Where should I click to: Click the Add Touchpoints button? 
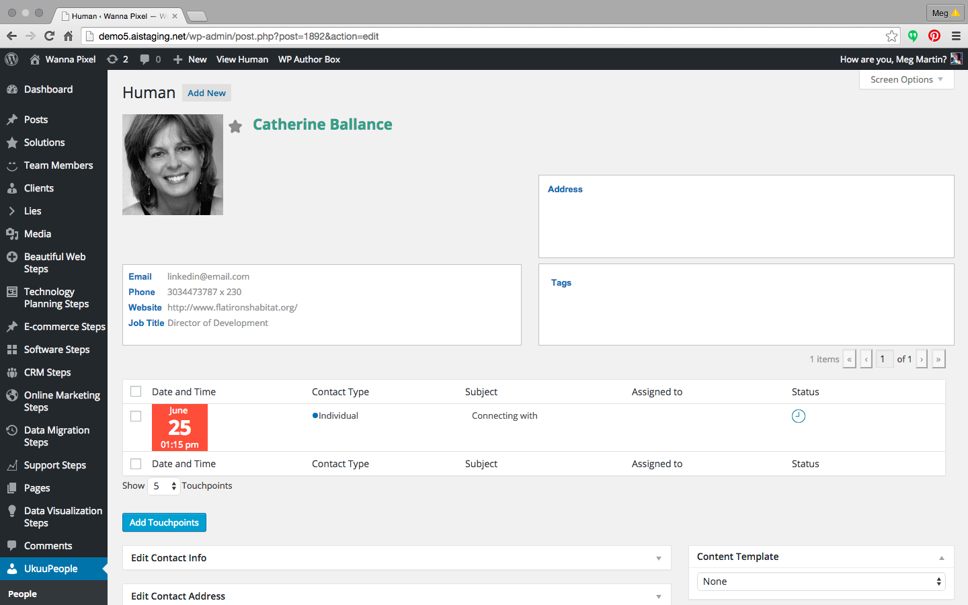coord(164,522)
